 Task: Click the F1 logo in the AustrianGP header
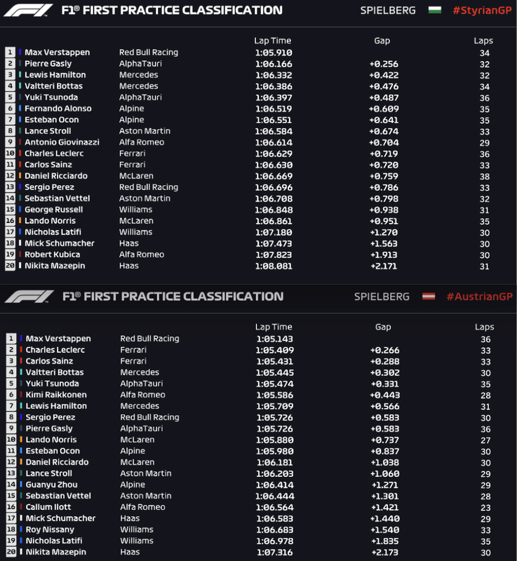tap(28, 297)
